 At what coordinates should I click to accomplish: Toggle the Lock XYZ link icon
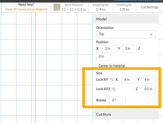point(114,89)
